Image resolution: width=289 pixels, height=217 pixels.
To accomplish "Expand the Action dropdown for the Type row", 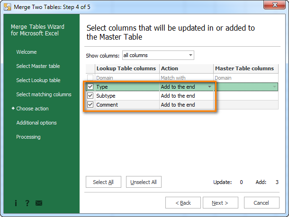I will [x=209, y=87].
